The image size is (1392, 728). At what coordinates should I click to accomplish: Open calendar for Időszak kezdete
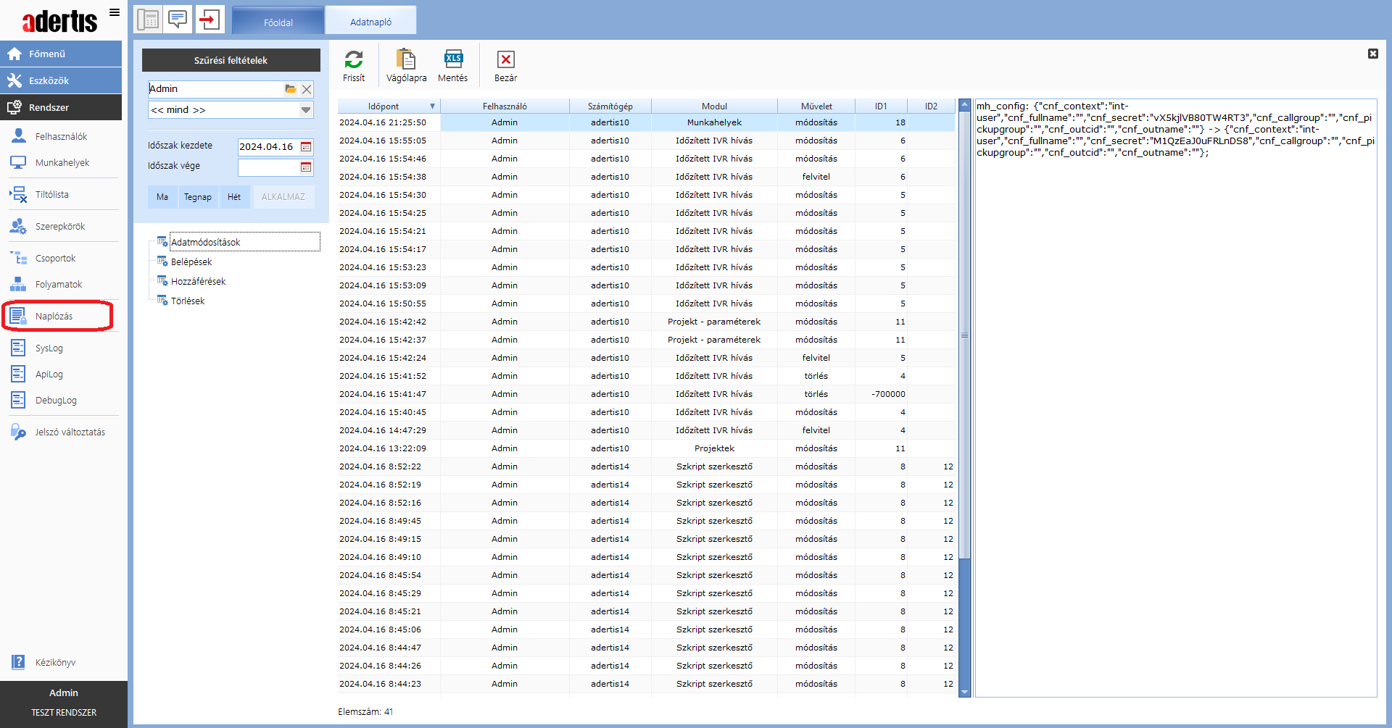(306, 147)
